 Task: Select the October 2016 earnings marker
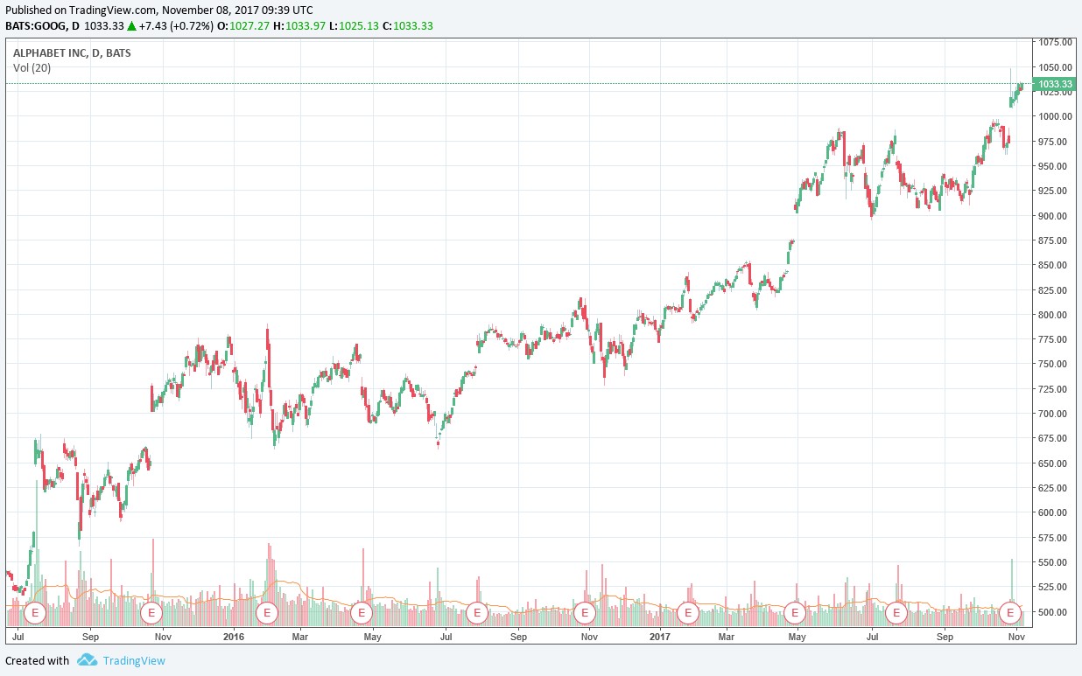pos(585,612)
